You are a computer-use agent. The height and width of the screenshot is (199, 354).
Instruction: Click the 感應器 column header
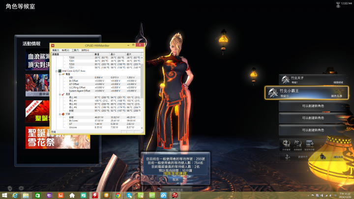[x=72, y=54]
